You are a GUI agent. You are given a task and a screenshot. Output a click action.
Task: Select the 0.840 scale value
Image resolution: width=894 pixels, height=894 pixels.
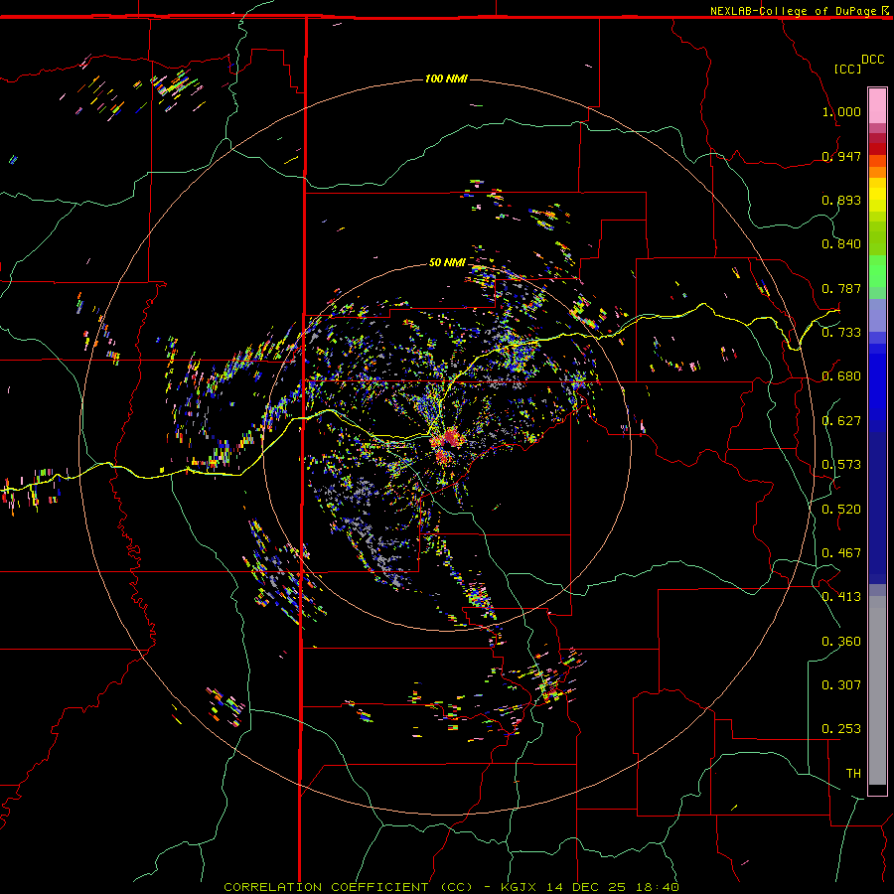tap(841, 244)
